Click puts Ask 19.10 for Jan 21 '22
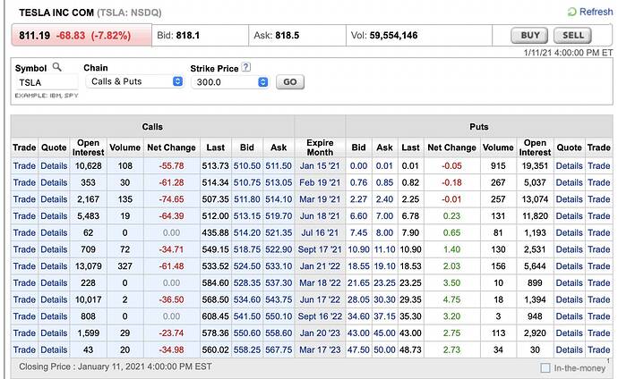 point(384,266)
